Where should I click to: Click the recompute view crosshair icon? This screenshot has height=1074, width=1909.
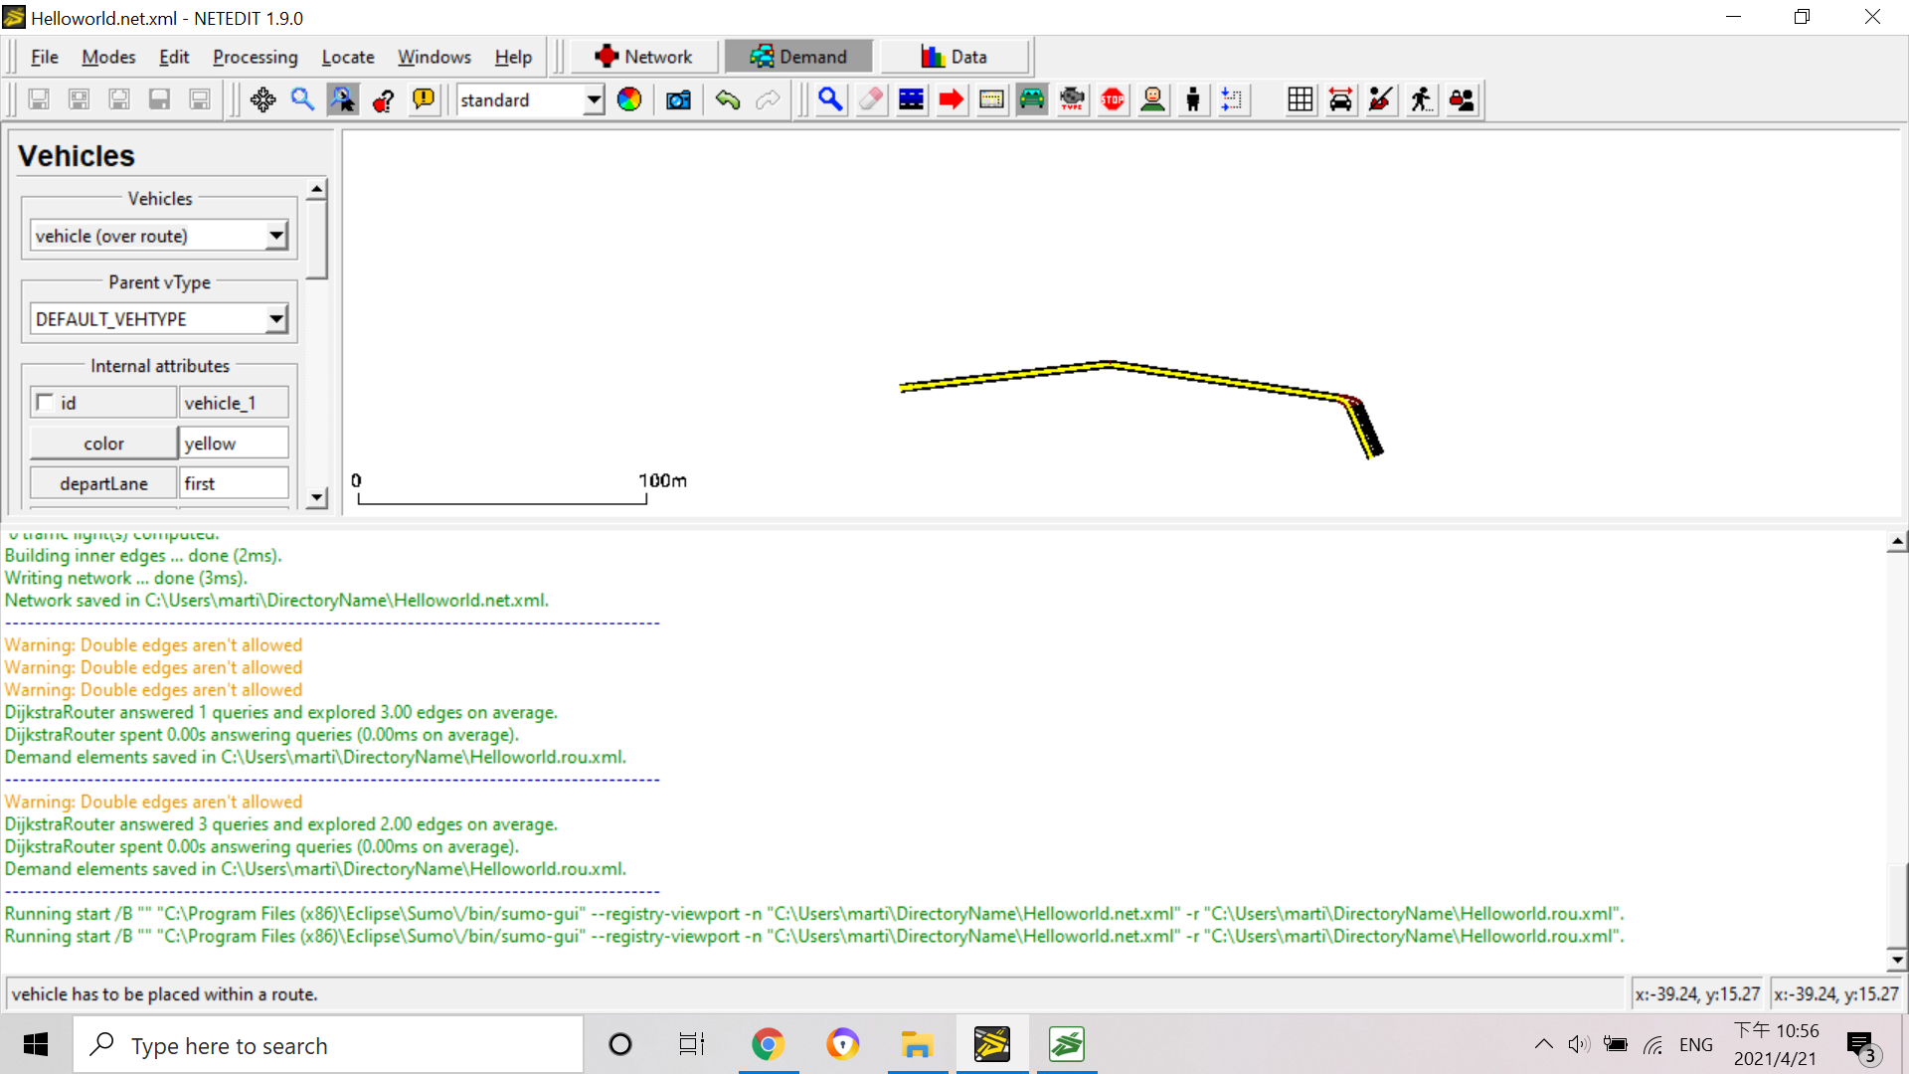262,99
